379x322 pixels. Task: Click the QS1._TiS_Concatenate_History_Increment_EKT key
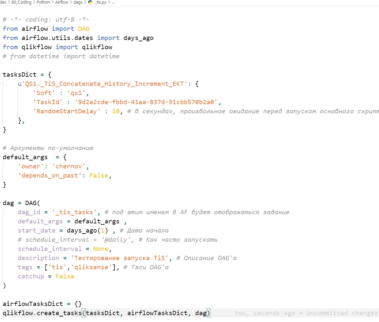[102, 84]
